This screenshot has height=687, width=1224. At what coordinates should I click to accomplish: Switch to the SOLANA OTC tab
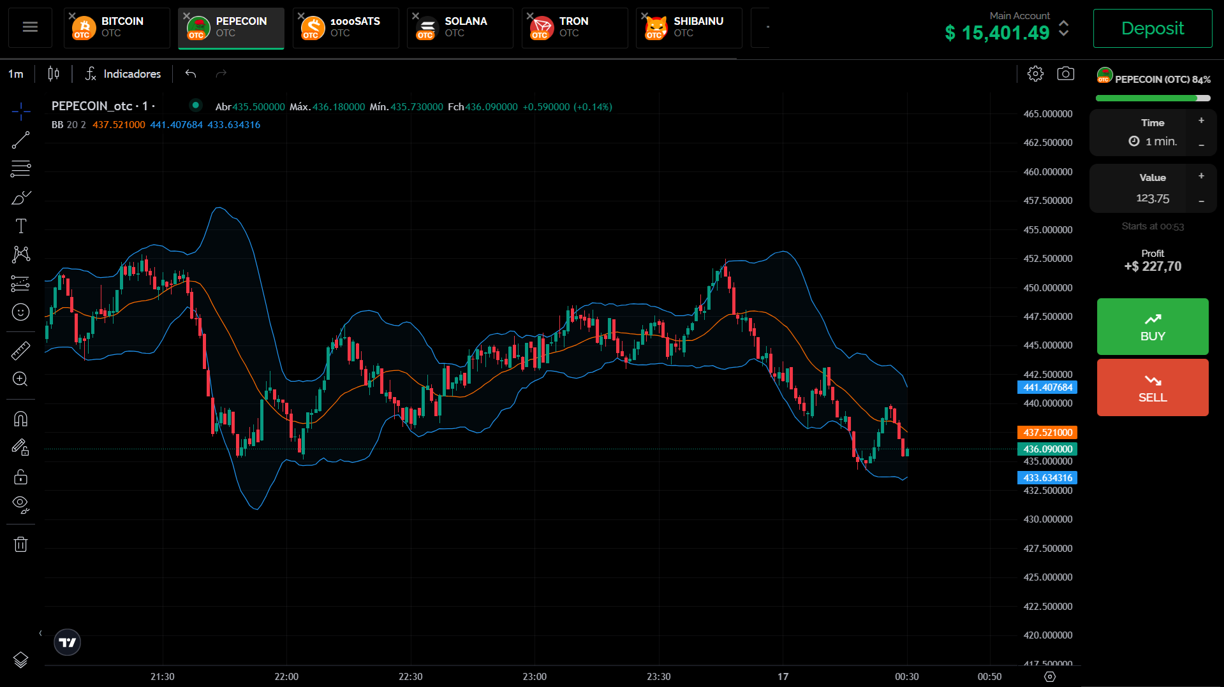[x=460, y=27]
